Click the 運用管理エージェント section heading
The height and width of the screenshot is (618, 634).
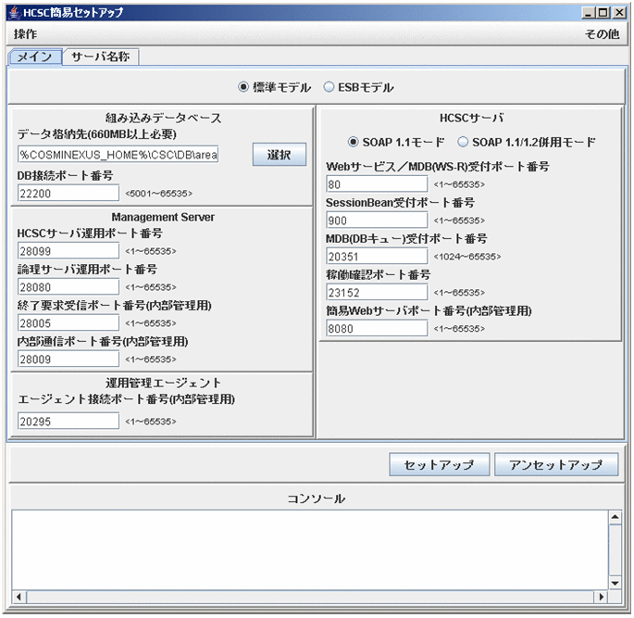pos(163,383)
